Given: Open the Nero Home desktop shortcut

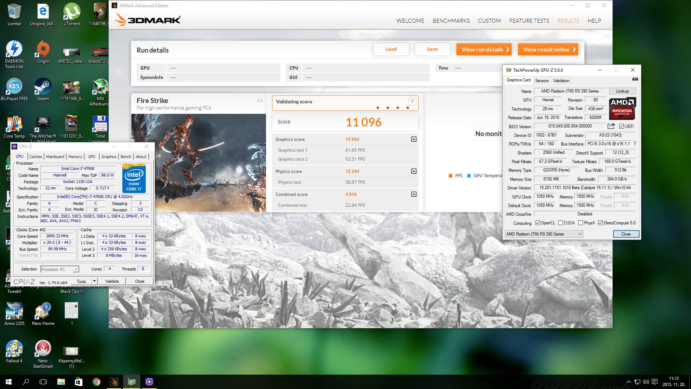Looking at the screenshot, I should click(x=43, y=314).
